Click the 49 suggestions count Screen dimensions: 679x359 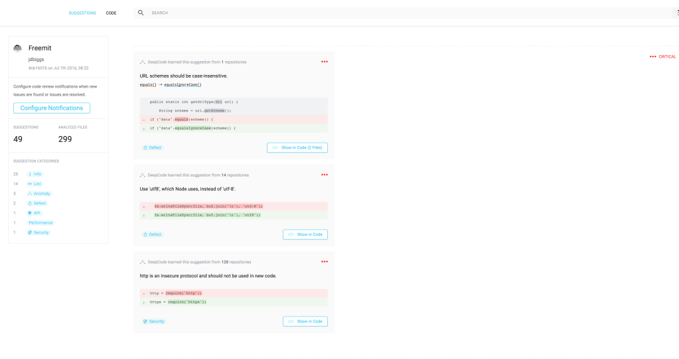coord(18,139)
